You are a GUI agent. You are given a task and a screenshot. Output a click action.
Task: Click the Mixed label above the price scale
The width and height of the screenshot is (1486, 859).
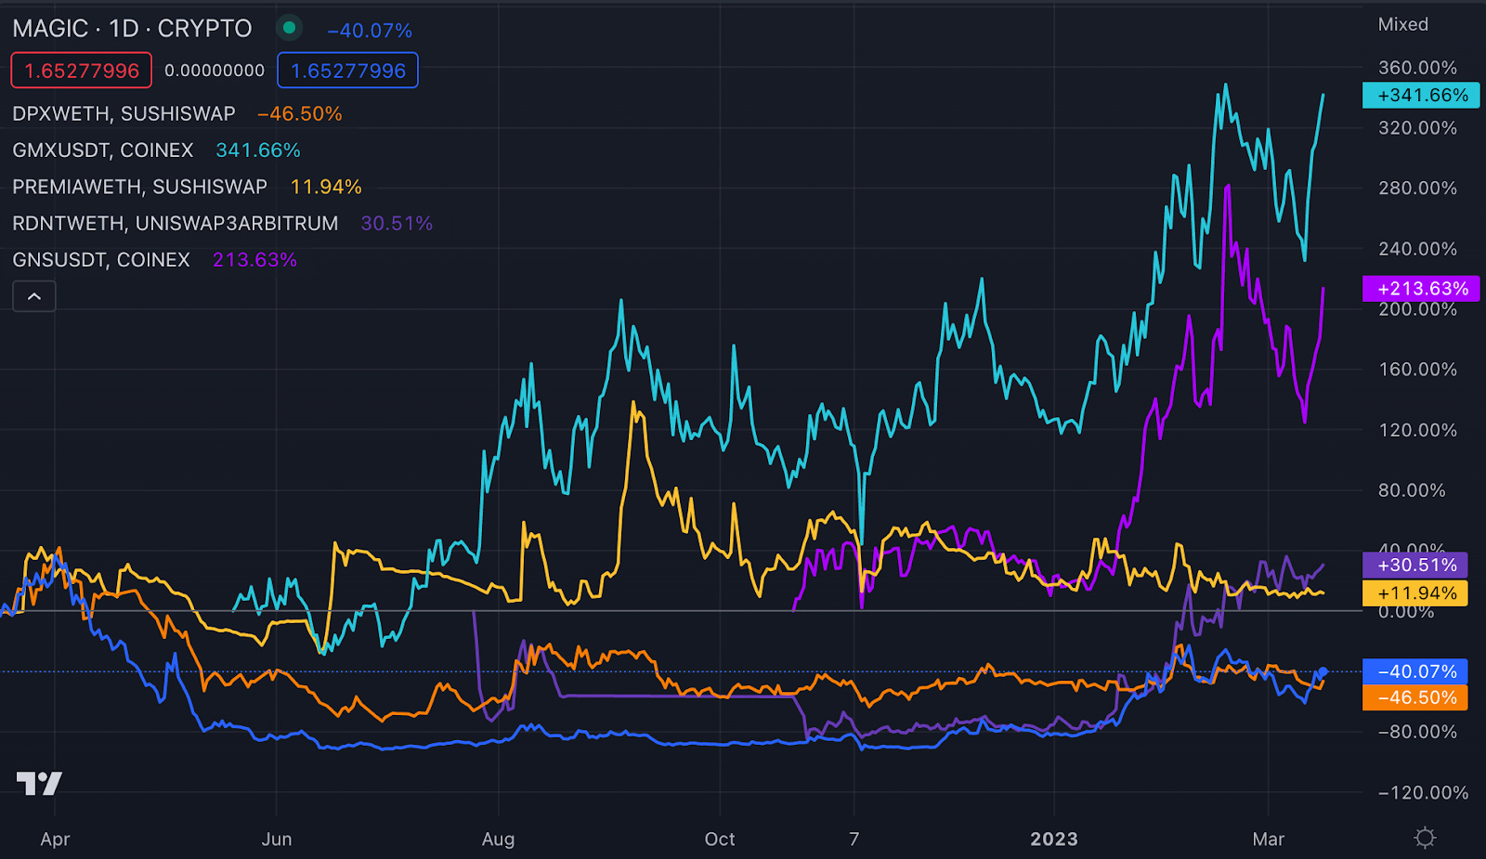1402,24
